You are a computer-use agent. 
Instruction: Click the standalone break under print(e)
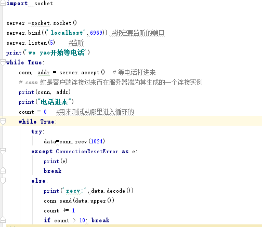click(x=53, y=171)
